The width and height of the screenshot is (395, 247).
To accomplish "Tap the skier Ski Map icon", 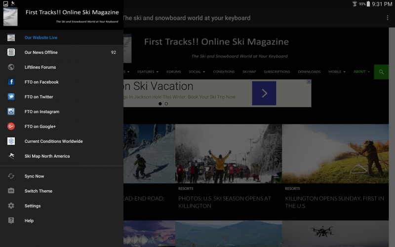I will pos(11,156).
